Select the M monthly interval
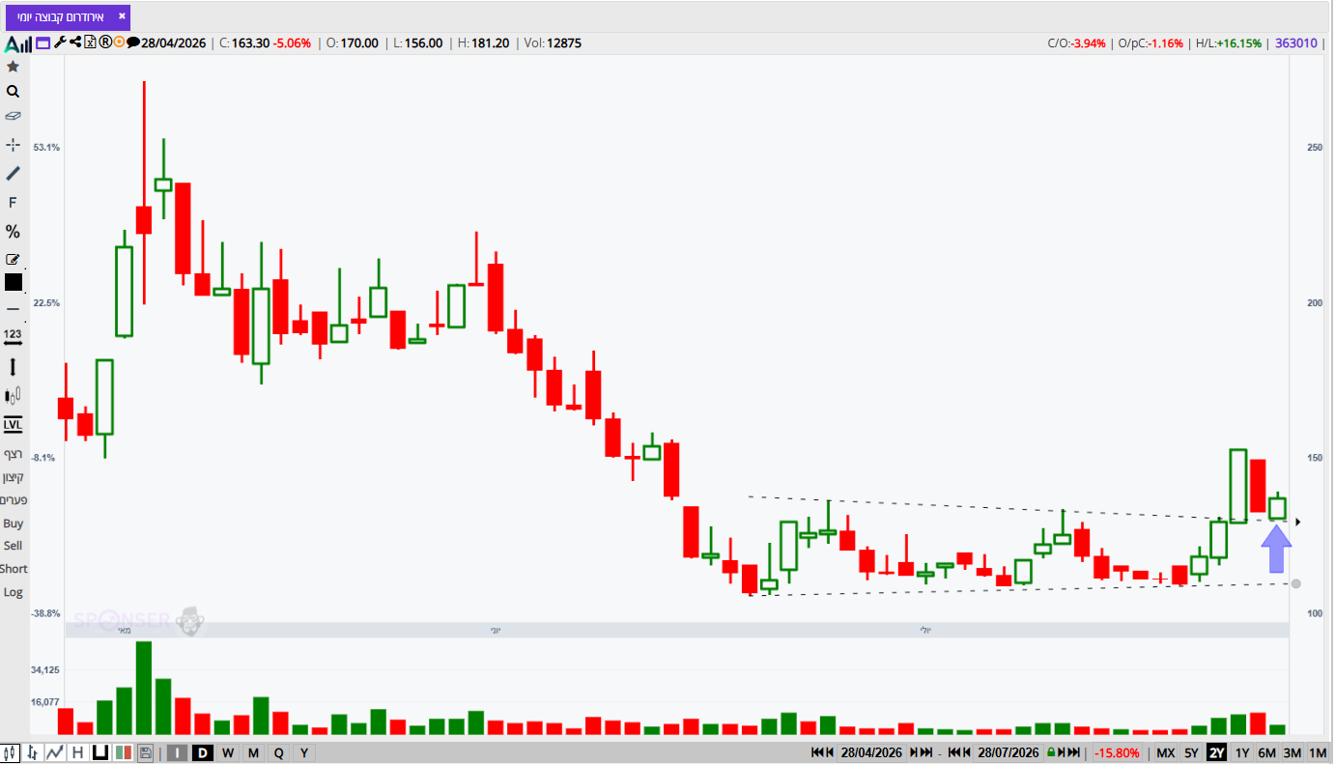Image resolution: width=1335 pixels, height=764 pixels. (x=253, y=752)
